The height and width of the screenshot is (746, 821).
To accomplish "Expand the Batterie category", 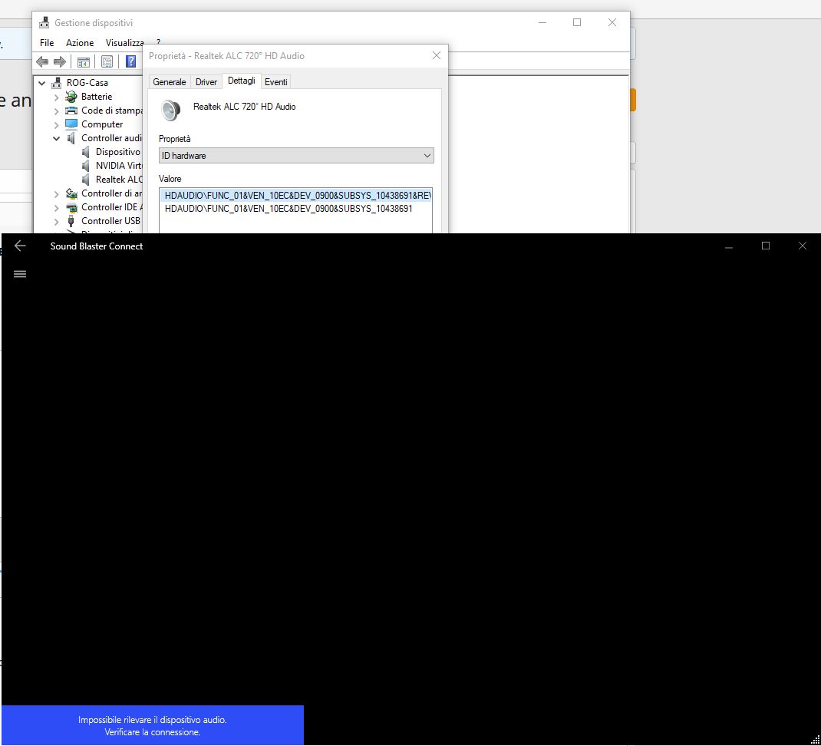I will click(x=57, y=97).
